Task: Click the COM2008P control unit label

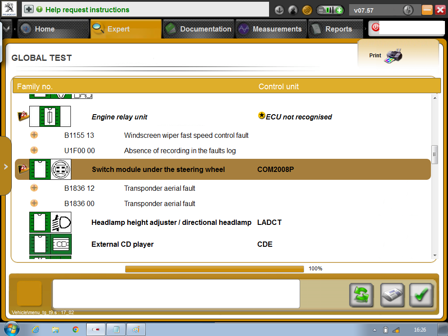Action: click(276, 169)
